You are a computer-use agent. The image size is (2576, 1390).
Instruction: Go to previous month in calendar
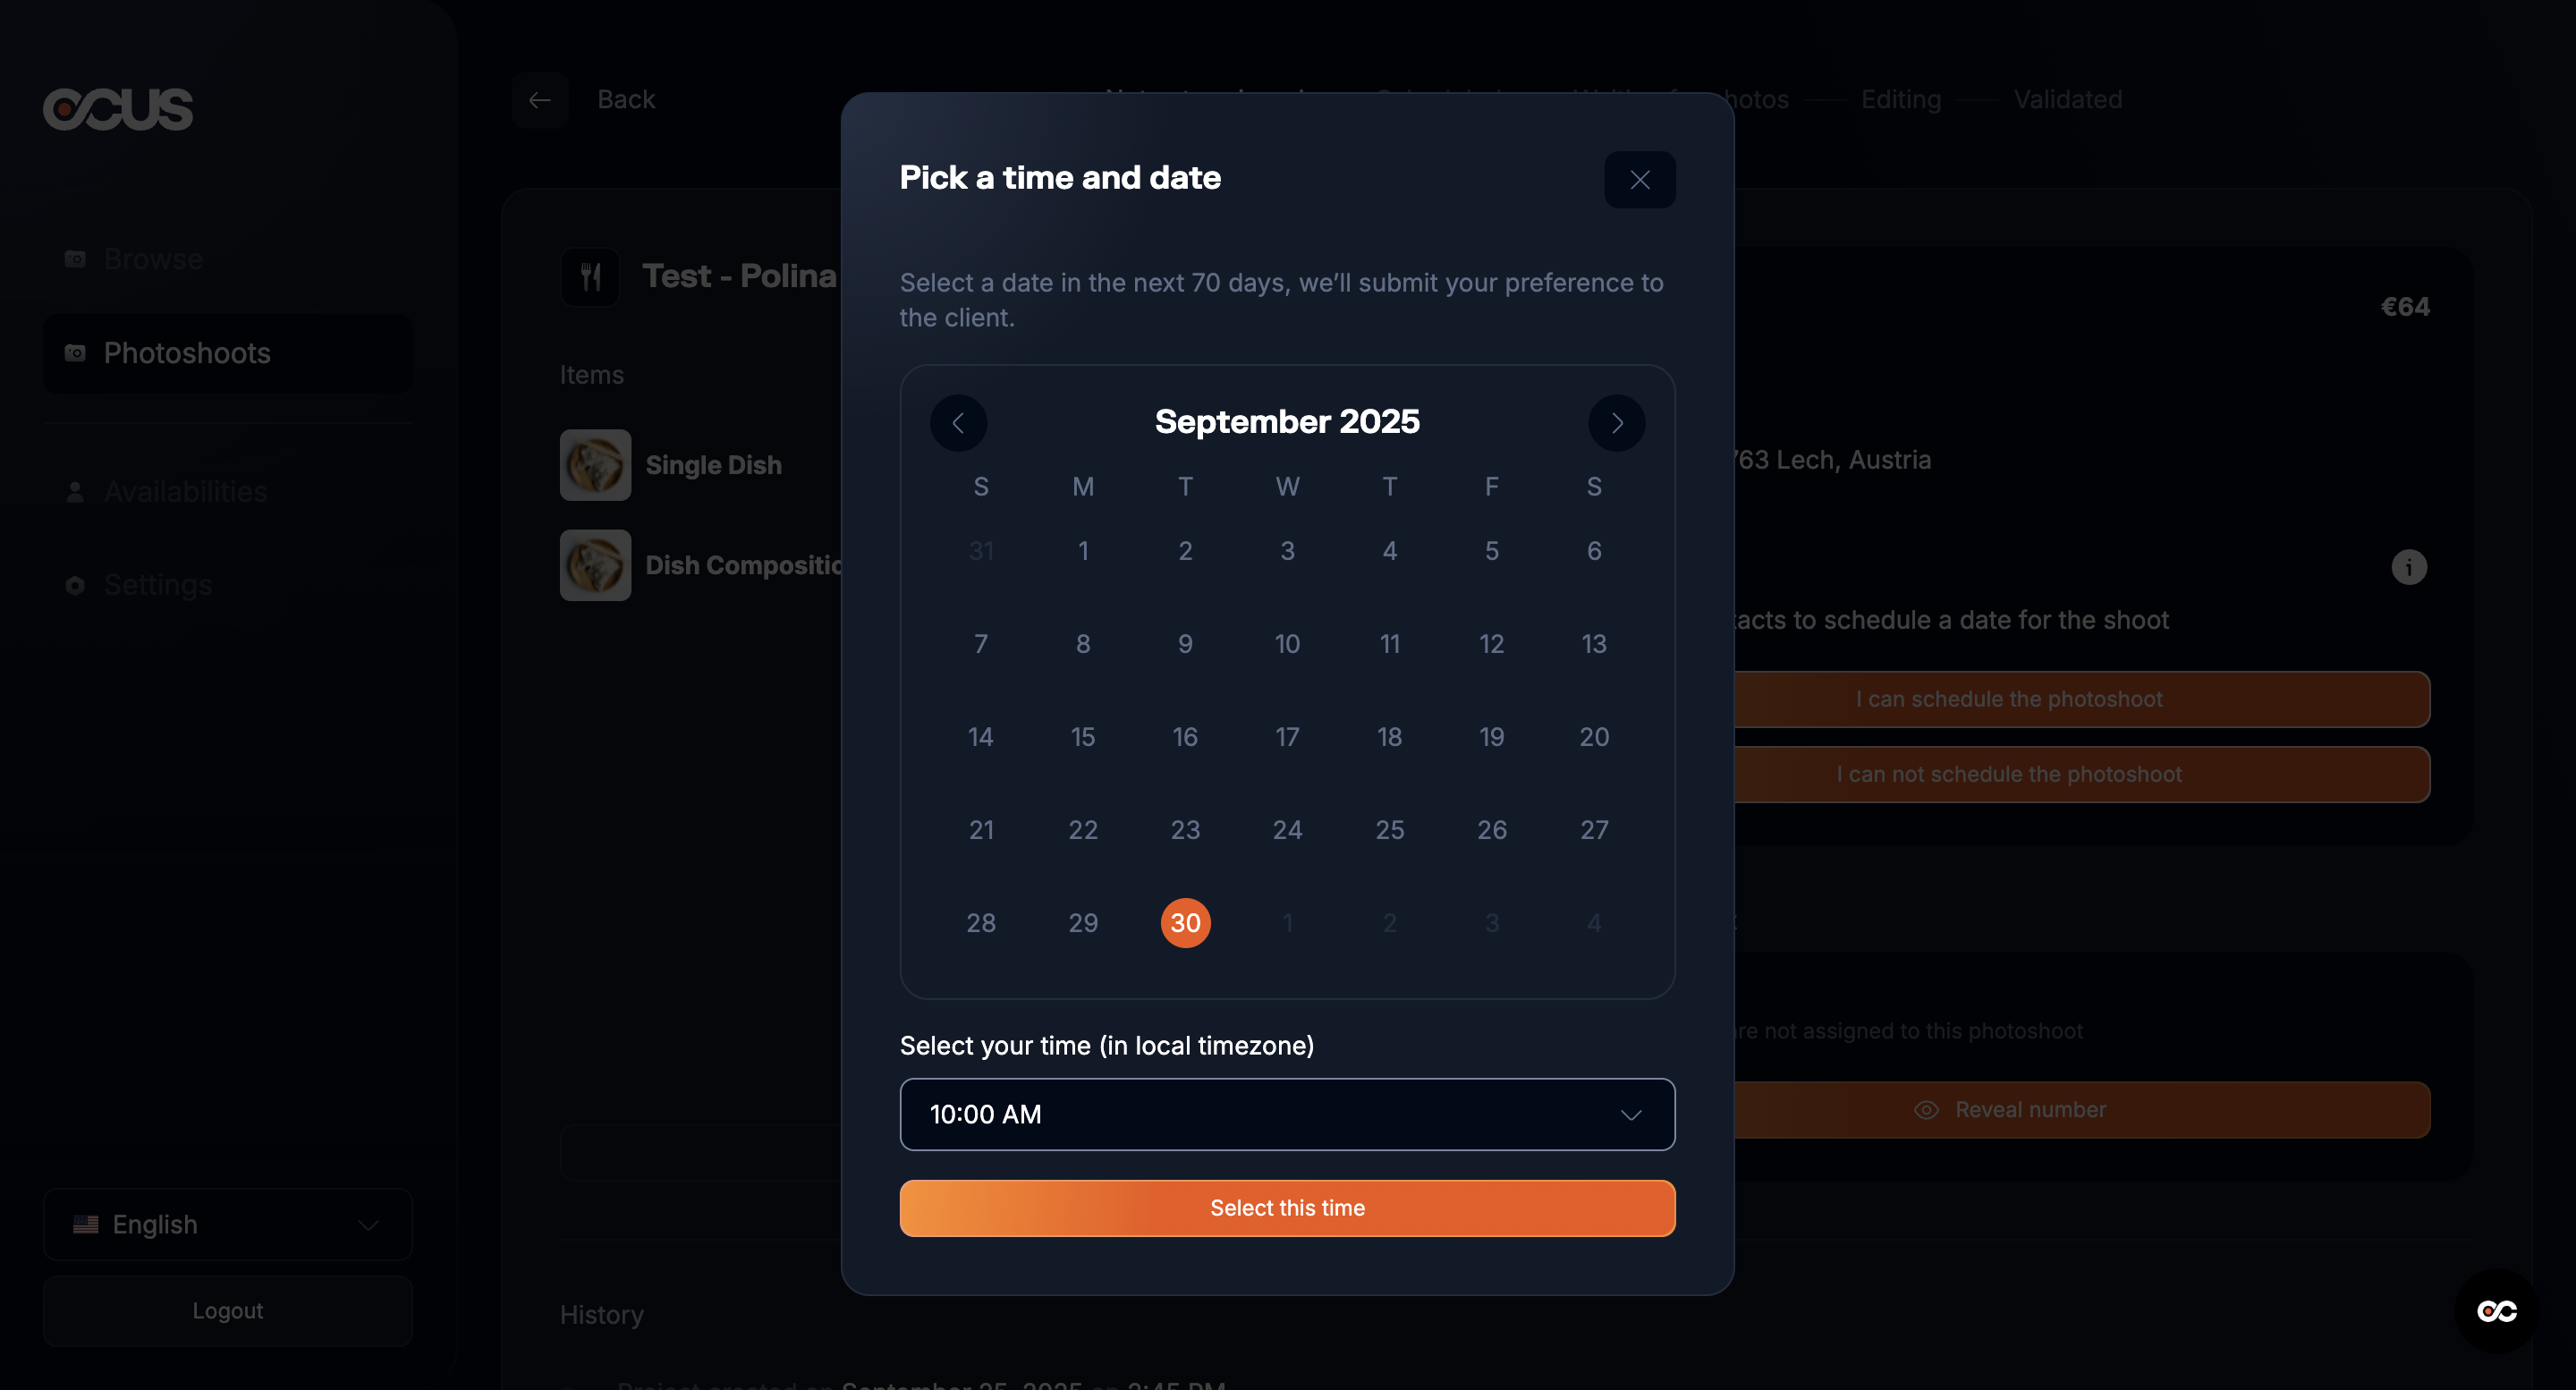[958, 423]
